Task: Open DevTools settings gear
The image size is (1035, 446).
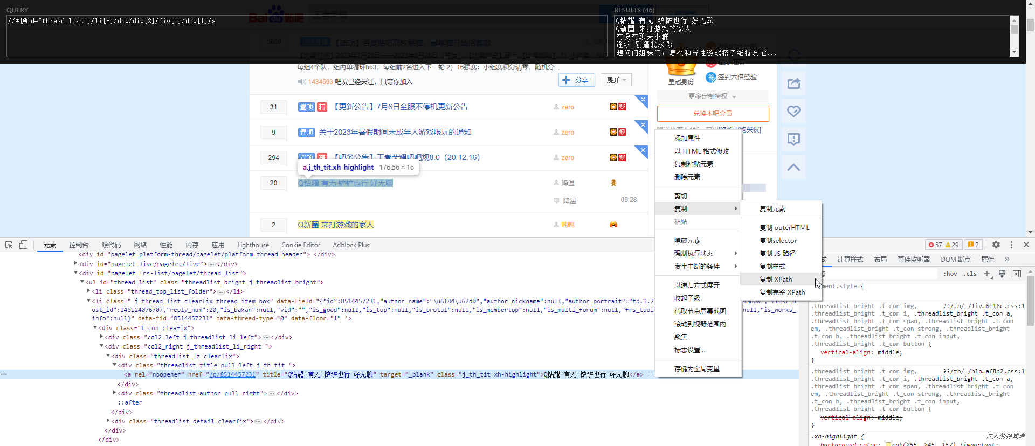Action: pos(996,245)
